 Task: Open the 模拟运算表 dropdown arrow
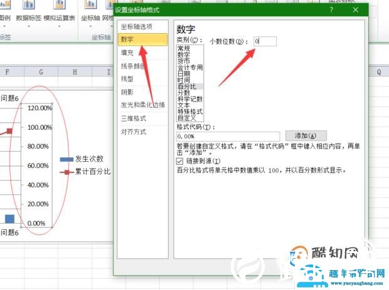point(60,26)
